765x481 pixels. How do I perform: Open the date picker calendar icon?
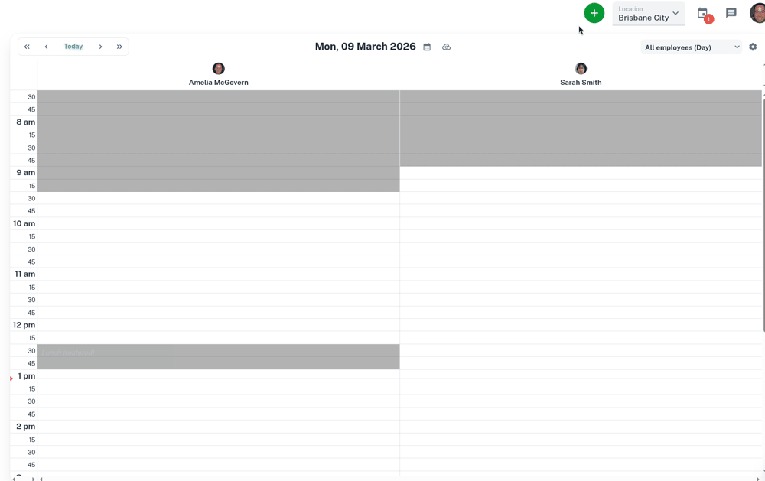427,47
